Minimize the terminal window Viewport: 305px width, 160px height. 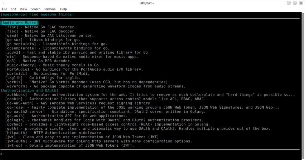click(x=289, y=3)
